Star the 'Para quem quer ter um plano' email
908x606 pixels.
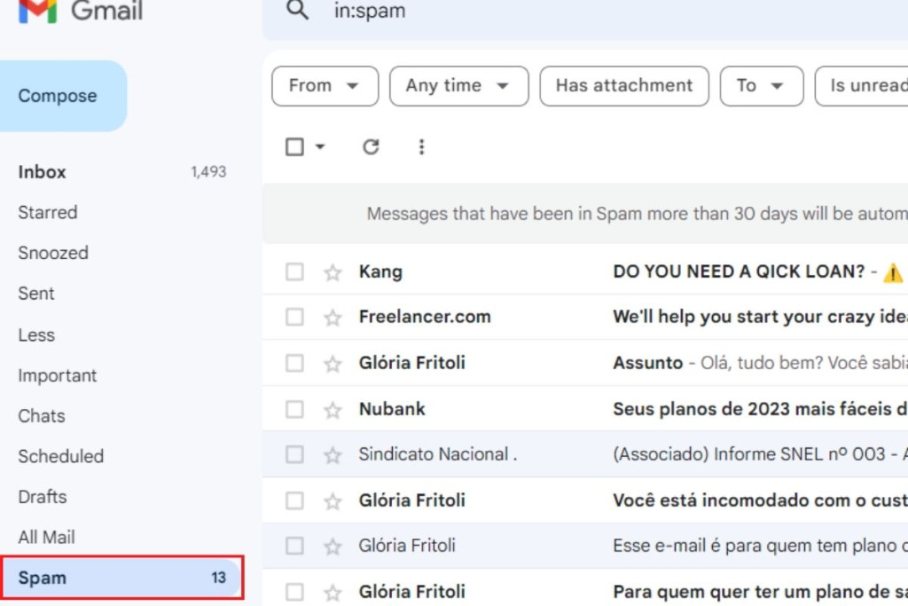click(x=333, y=592)
